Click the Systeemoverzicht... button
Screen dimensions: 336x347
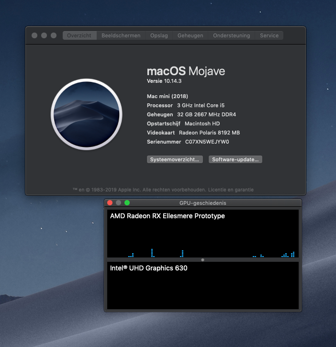[x=175, y=159]
